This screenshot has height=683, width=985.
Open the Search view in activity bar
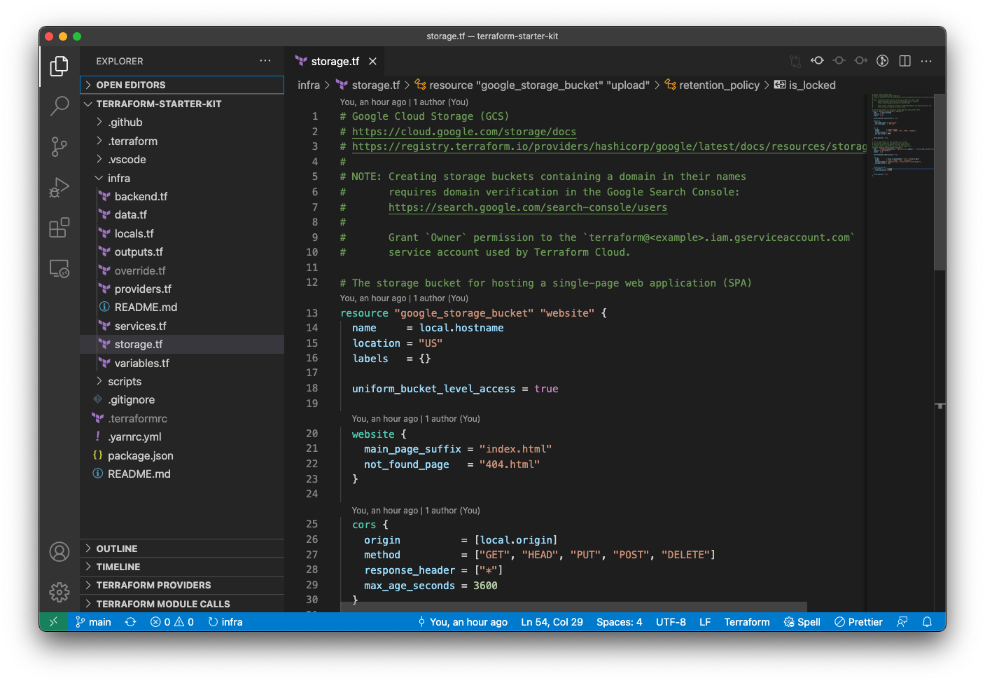pos(60,106)
